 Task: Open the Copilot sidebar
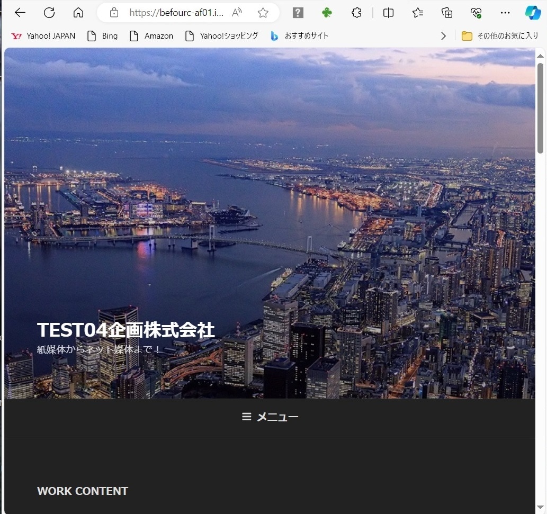point(533,13)
